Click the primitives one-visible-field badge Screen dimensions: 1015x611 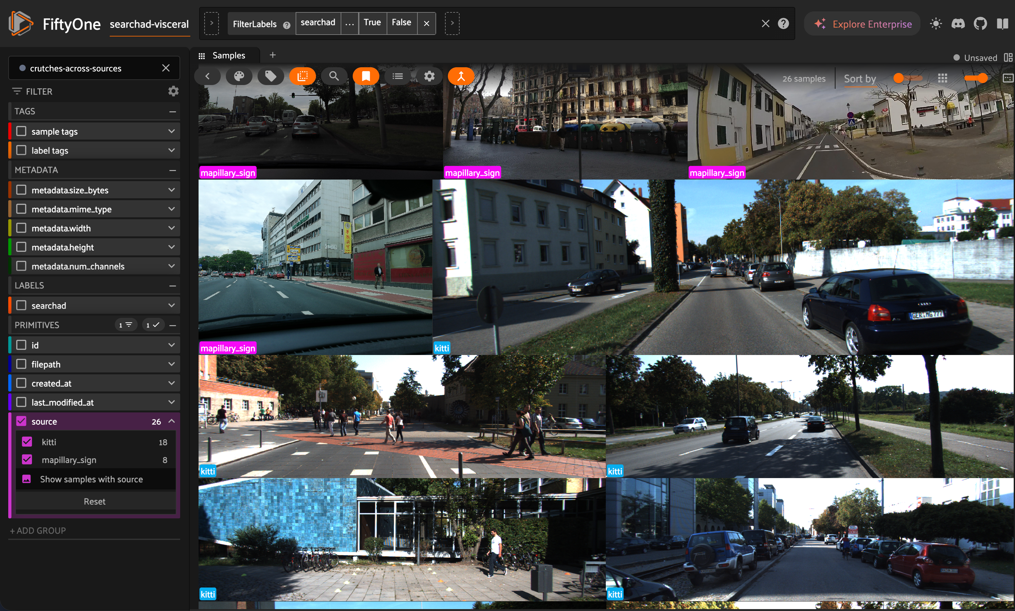point(153,325)
